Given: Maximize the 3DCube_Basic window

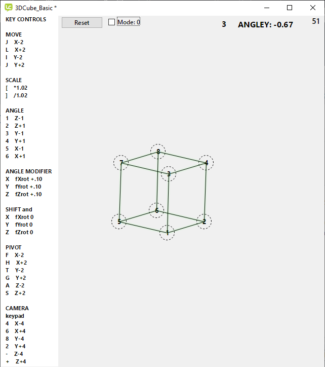Looking at the screenshot, I should (x=290, y=8).
